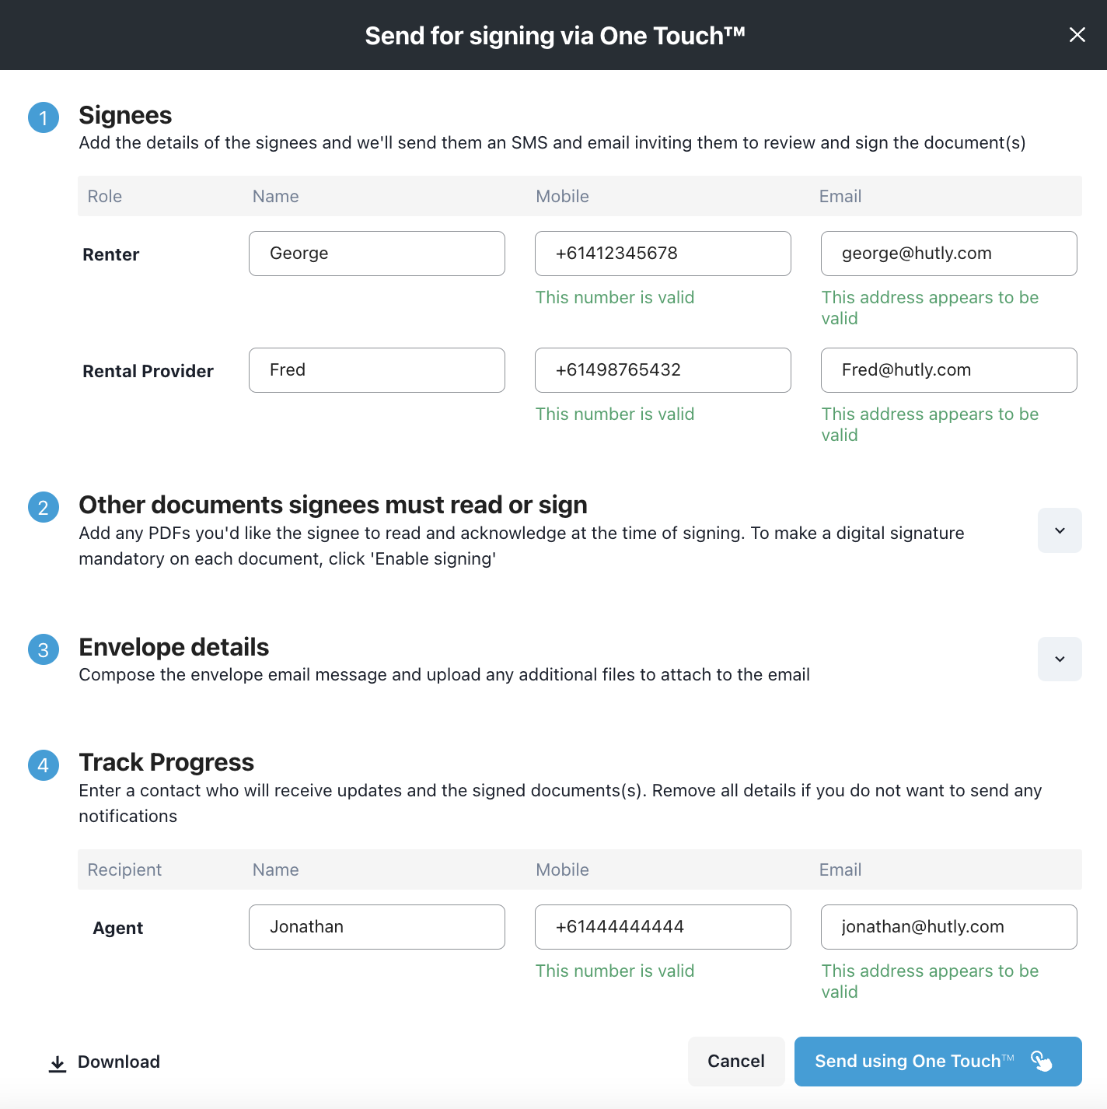Click the Renter mobile number field

click(x=662, y=254)
